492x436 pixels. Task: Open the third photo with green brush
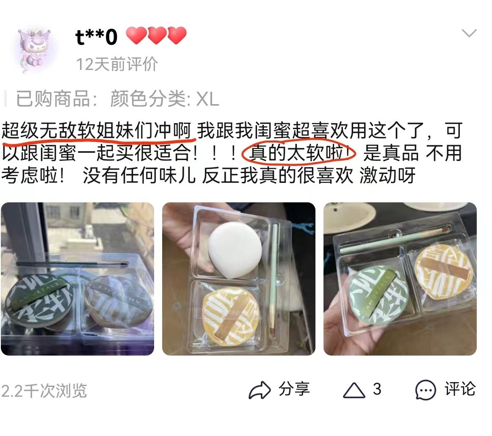coord(400,279)
